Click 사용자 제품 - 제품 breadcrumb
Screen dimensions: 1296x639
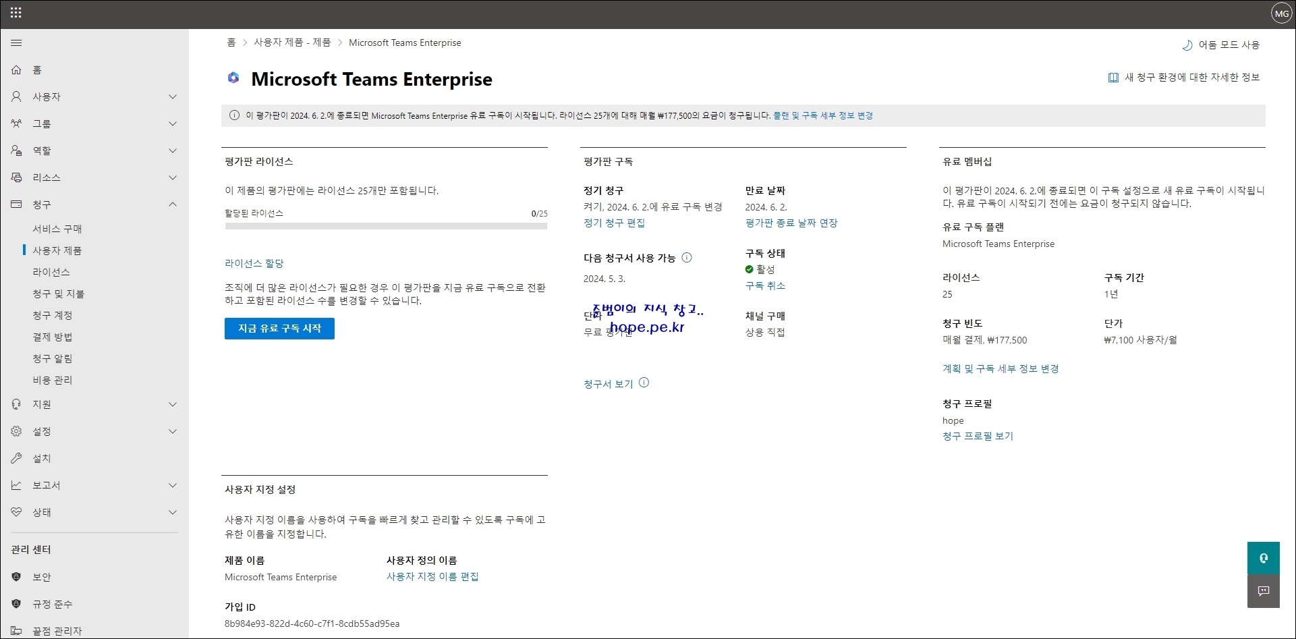pyautogui.click(x=292, y=43)
